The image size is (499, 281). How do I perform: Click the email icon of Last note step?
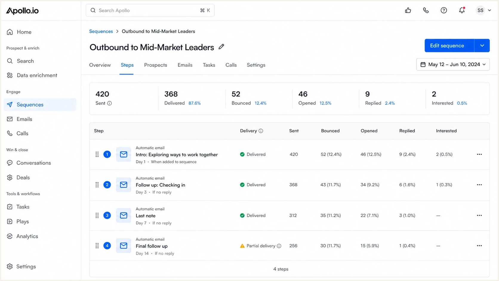click(x=124, y=216)
